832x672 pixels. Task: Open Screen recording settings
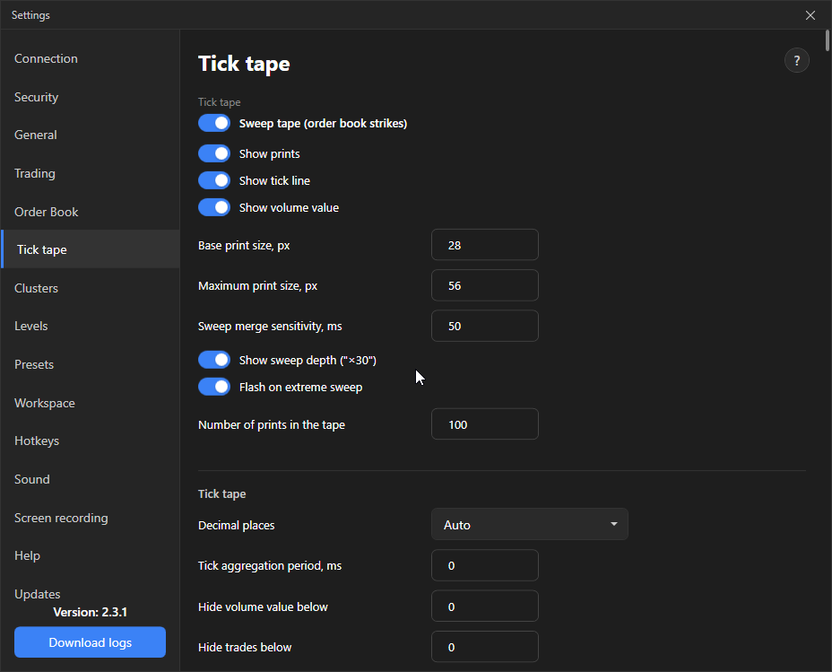coord(91,518)
